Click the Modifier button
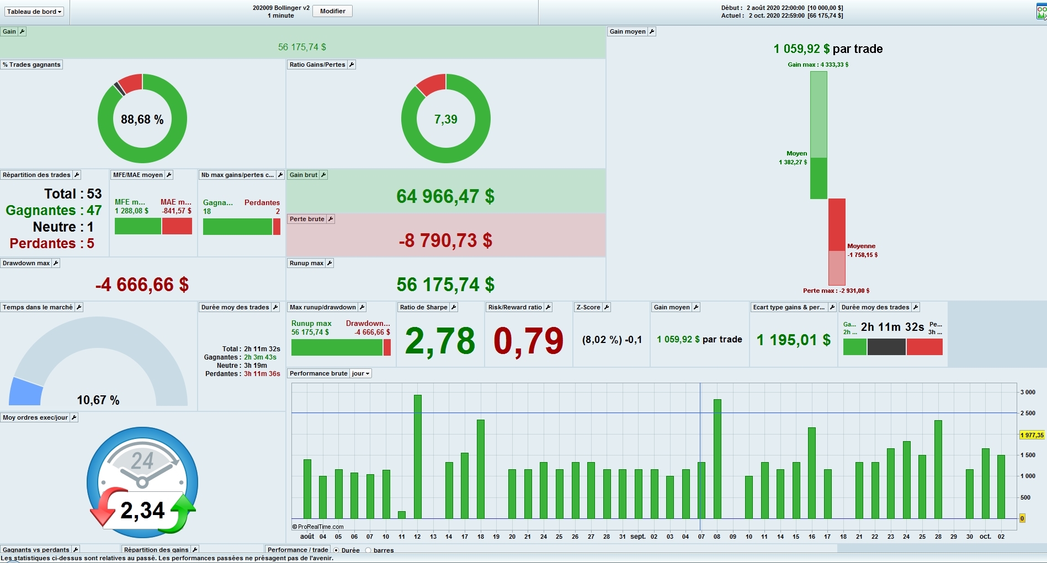This screenshot has height=563, width=1047. pyautogui.click(x=333, y=11)
